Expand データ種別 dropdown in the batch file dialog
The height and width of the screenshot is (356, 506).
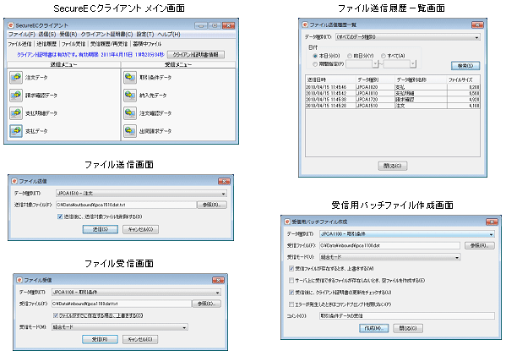tap(491, 234)
